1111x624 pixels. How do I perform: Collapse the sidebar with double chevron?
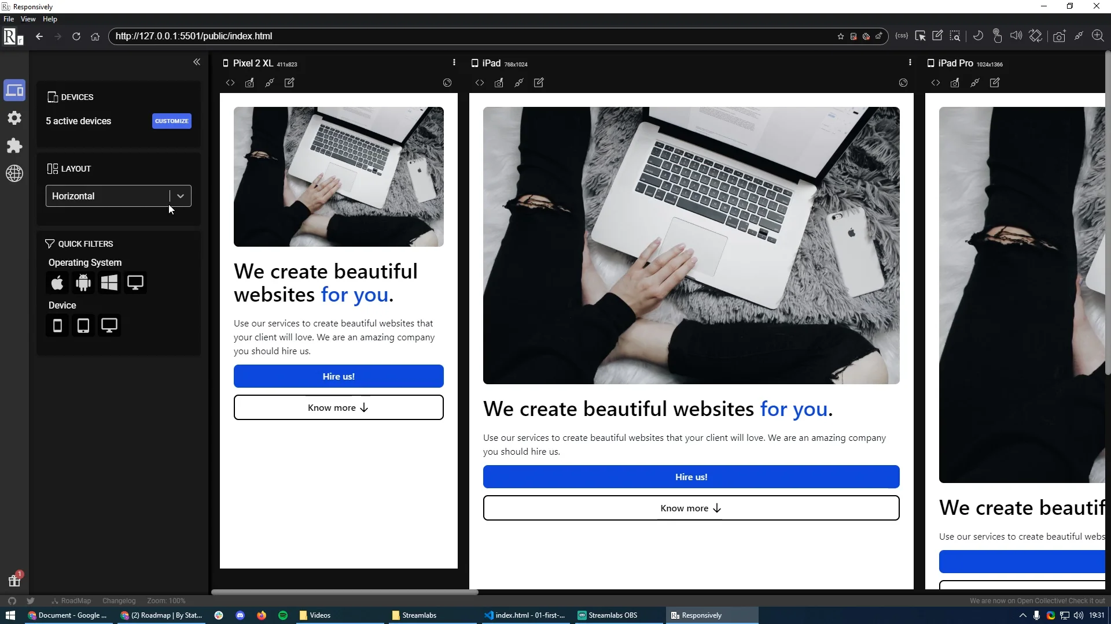click(x=197, y=62)
